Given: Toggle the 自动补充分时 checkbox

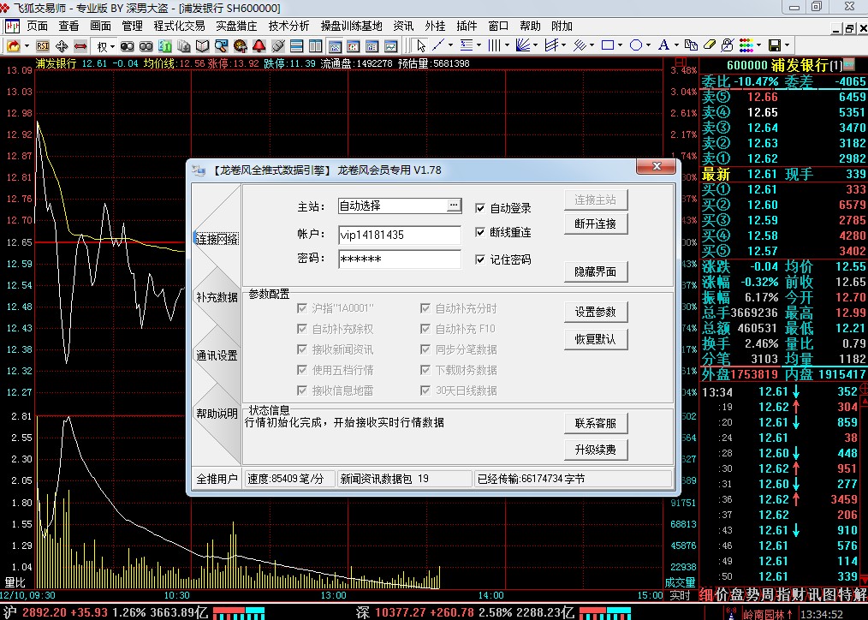Looking at the screenshot, I should pos(425,308).
